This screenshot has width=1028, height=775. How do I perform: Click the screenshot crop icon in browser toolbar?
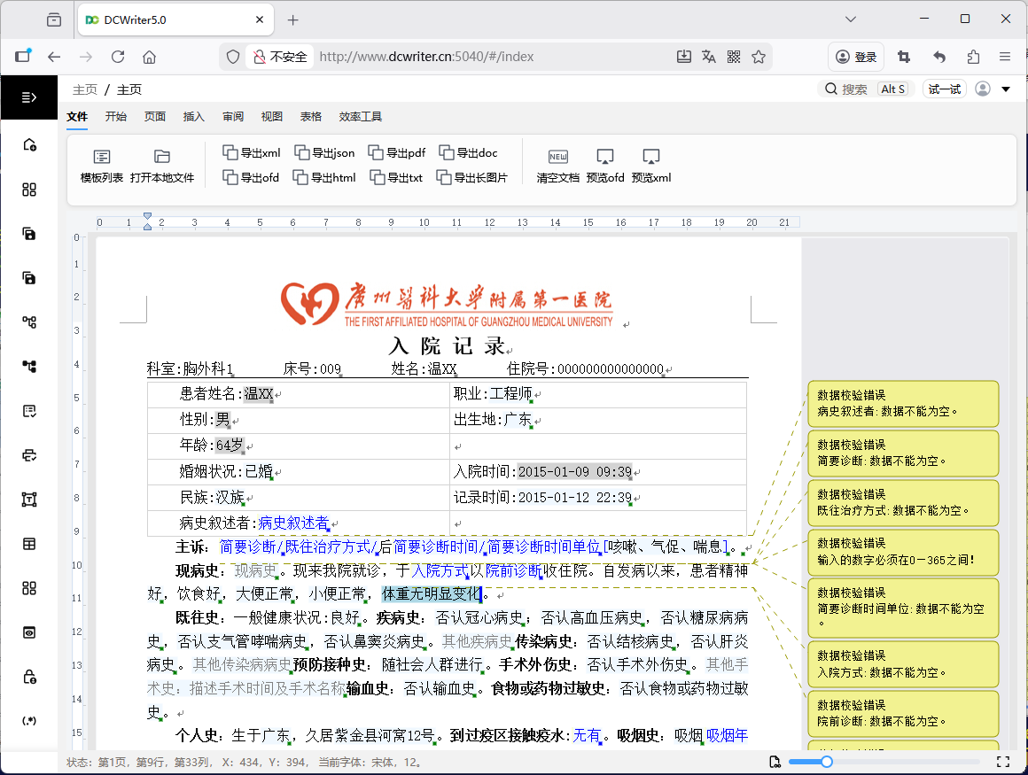click(904, 56)
